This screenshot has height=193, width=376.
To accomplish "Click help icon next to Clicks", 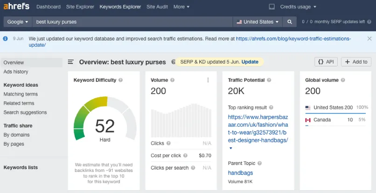I will coord(168,143).
